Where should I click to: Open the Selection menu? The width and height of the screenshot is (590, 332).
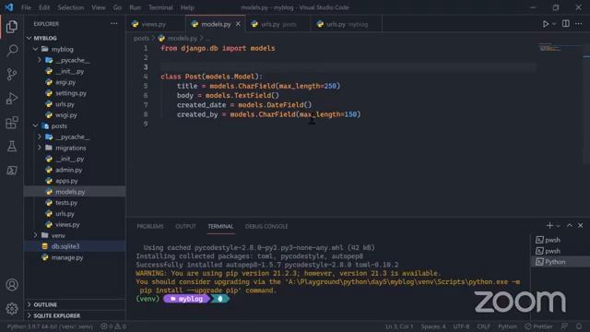(x=70, y=7)
